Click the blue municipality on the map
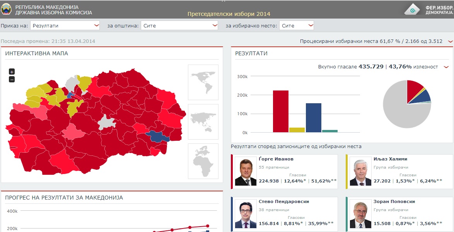The image size is (454, 232). [157, 136]
